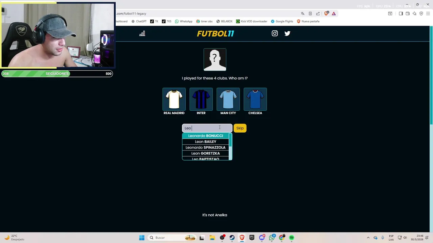The height and width of the screenshot is (243, 433).
Task: Open WhatsApp bookmark
Action: (x=184, y=21)
